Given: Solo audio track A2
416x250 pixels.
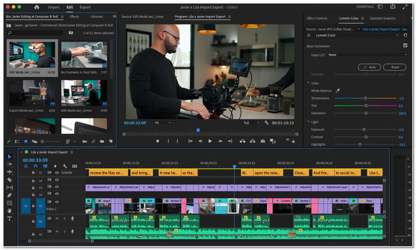Looking at the screenshot, I should pyautogui.click(x=64, y=231).
